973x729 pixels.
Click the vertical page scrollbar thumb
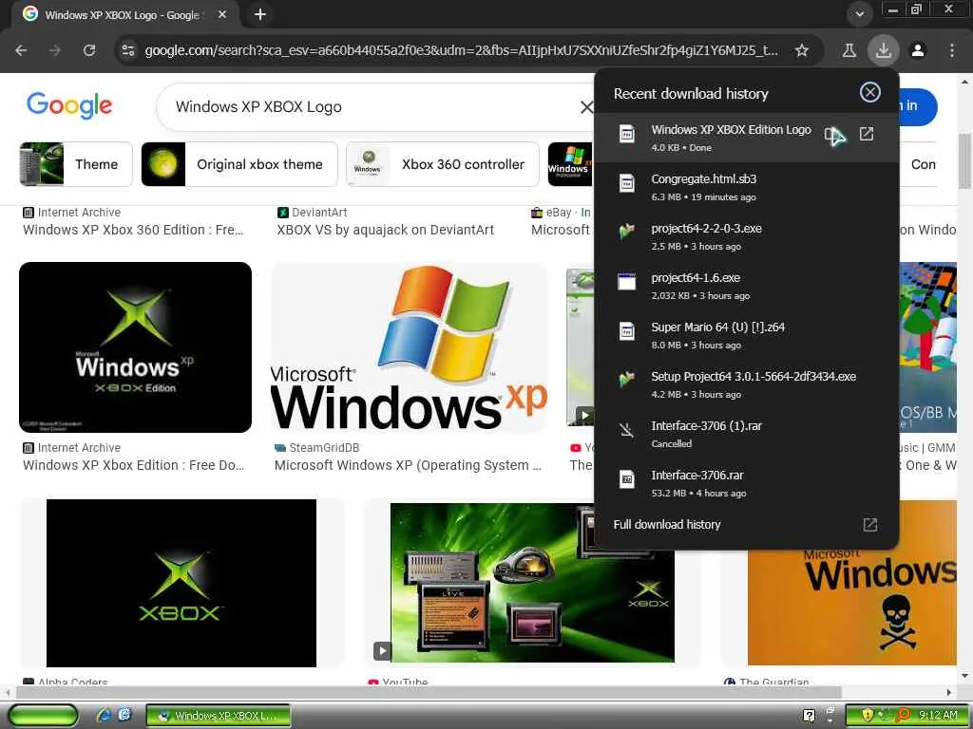point(965,159)
